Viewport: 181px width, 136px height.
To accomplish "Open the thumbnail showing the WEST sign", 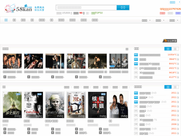I will (119, 61).
